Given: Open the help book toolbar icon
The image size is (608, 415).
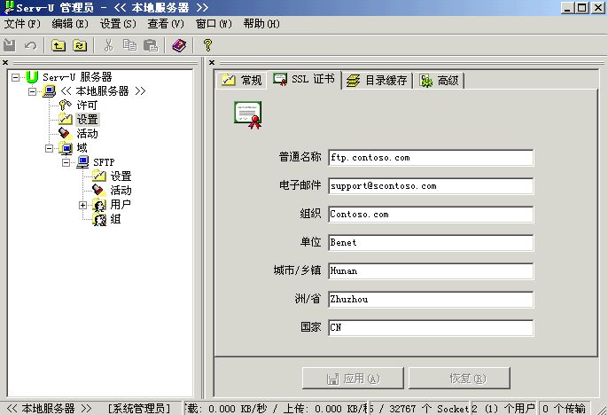Looking at the screenshot, I should pos(179,45).
